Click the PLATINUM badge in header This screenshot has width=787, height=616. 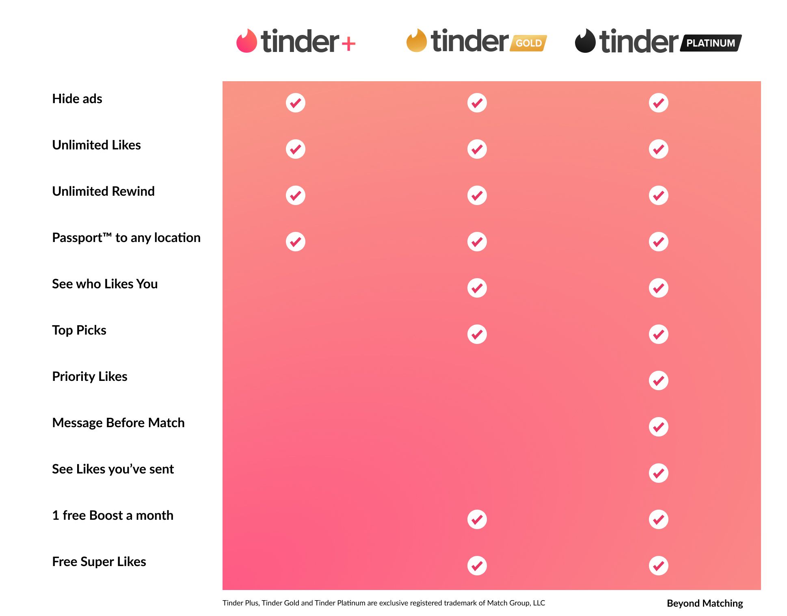(x=711, y=43)
